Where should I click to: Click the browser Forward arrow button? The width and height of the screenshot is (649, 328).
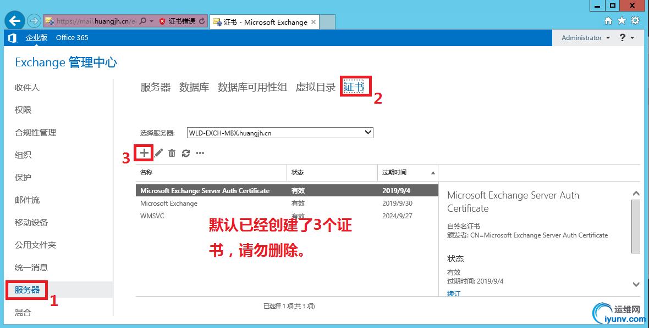[x=34, y=21]
